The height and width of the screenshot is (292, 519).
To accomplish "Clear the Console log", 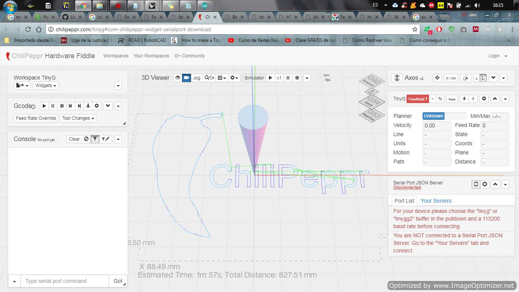I will pyautogui.click(x=74, y=139).
